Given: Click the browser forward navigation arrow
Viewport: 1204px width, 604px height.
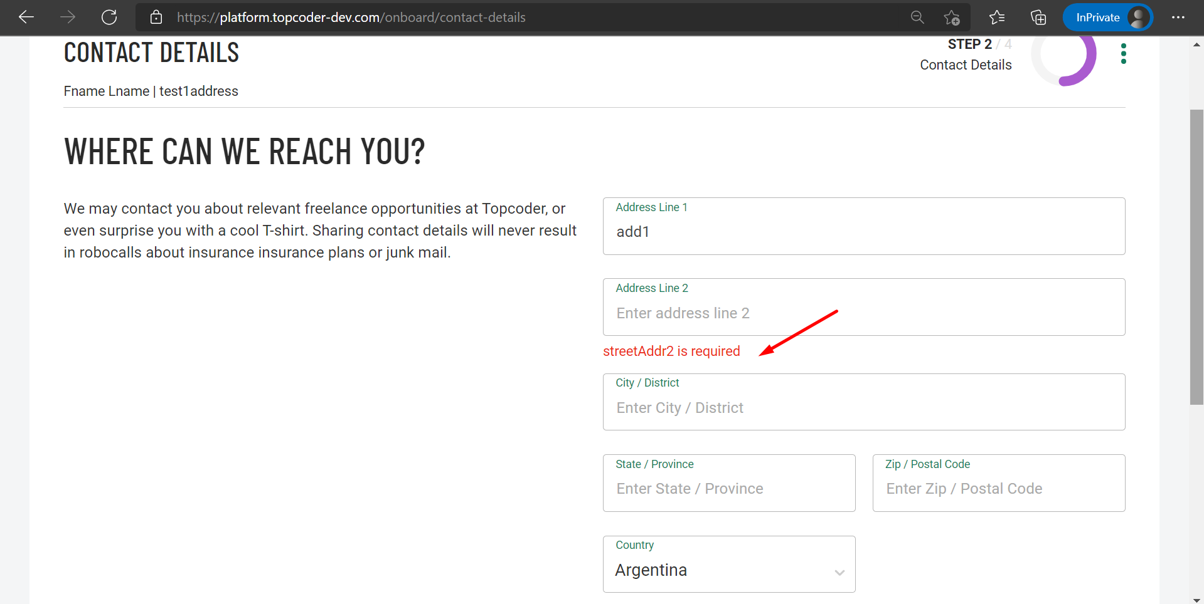Looking at the screenshot, I should click(68, 17).
